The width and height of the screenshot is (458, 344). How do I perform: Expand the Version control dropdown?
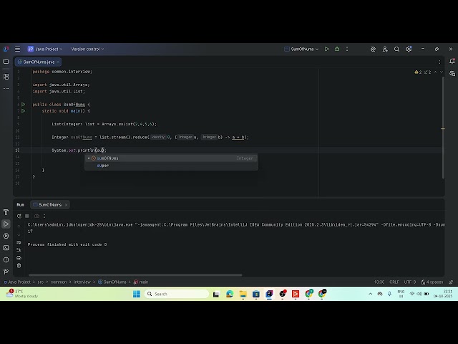tap(87, 49)
